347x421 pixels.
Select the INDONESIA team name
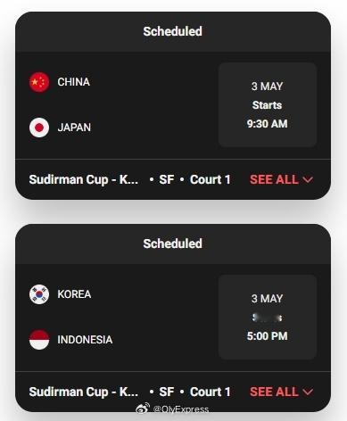click(x=85, y=340)
